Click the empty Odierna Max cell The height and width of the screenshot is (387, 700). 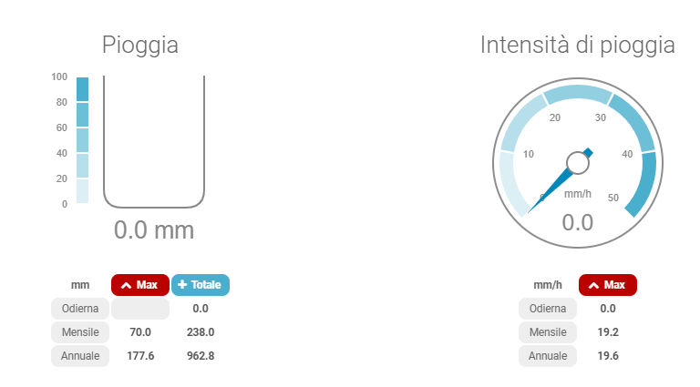(140, 309)
